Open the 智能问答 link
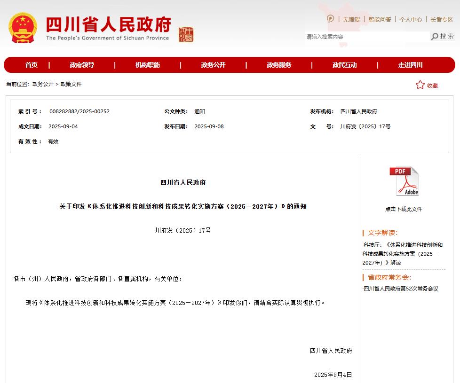This screenshot has width=460, height=383. tap(380, 19)
